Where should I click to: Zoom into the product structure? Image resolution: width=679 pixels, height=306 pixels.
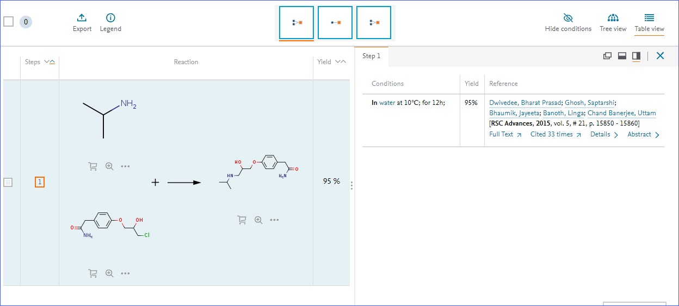[258, 220]
